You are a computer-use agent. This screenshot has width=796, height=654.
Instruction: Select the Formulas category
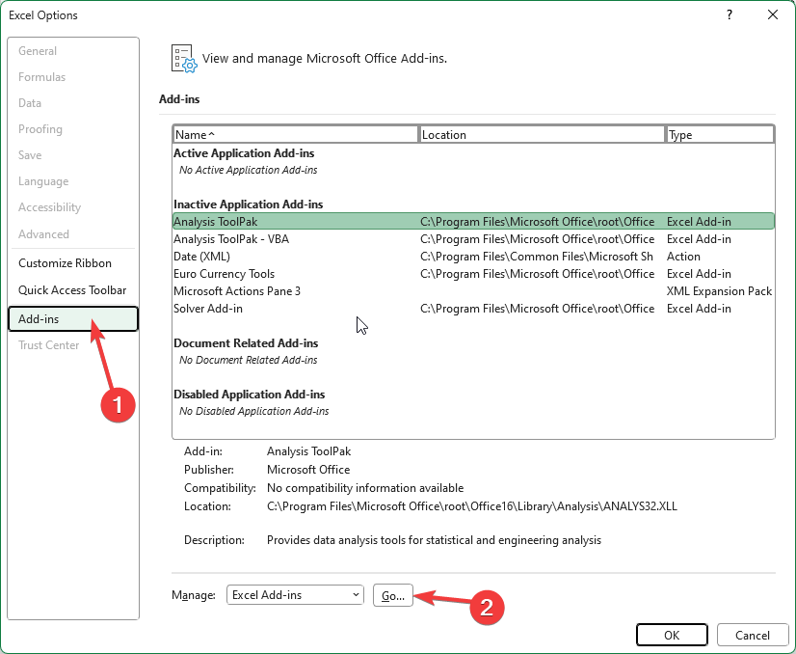click(41, 77)
